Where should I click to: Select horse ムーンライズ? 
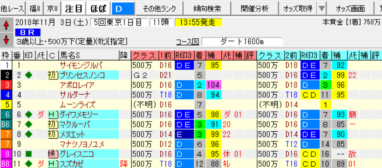pyautogui.click(x=89, y=105)
